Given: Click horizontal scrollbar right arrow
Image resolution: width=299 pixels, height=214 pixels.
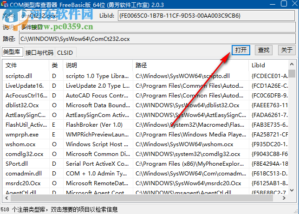Looking at the screenshot, I should (x=284, y=198).
